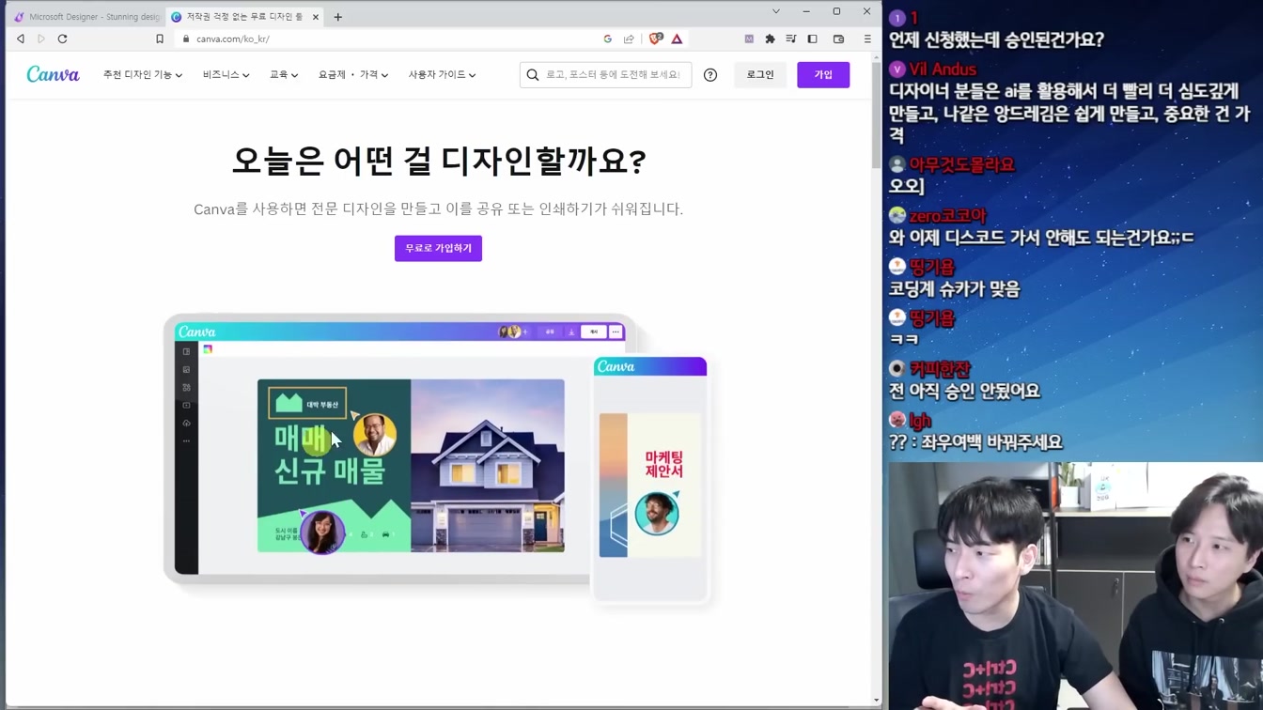
Task: Click the purple M extension icon
Action: coord(749,39)
